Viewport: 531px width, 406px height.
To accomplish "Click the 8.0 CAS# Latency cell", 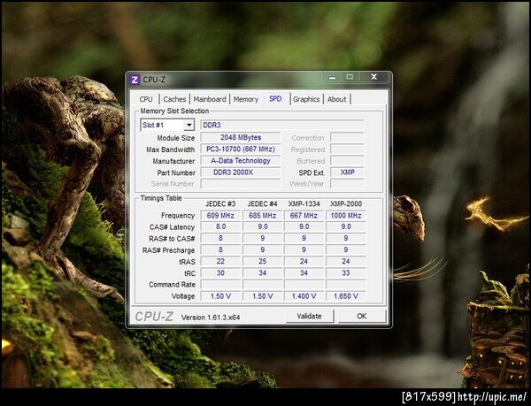I will click(220, 227).
